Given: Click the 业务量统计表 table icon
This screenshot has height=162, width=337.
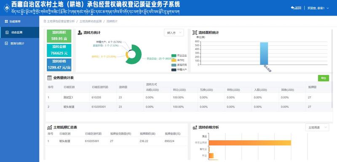Looking at the screenshot, I should pos(49,78).
